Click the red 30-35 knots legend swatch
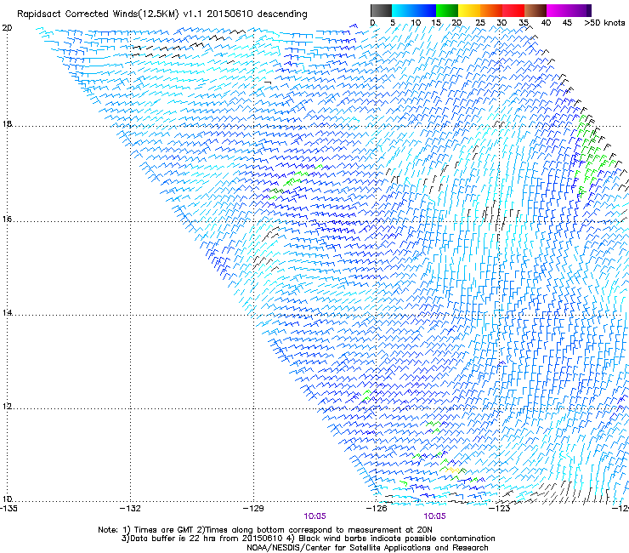This screenshot has width=629, height=553. [513, 10]
